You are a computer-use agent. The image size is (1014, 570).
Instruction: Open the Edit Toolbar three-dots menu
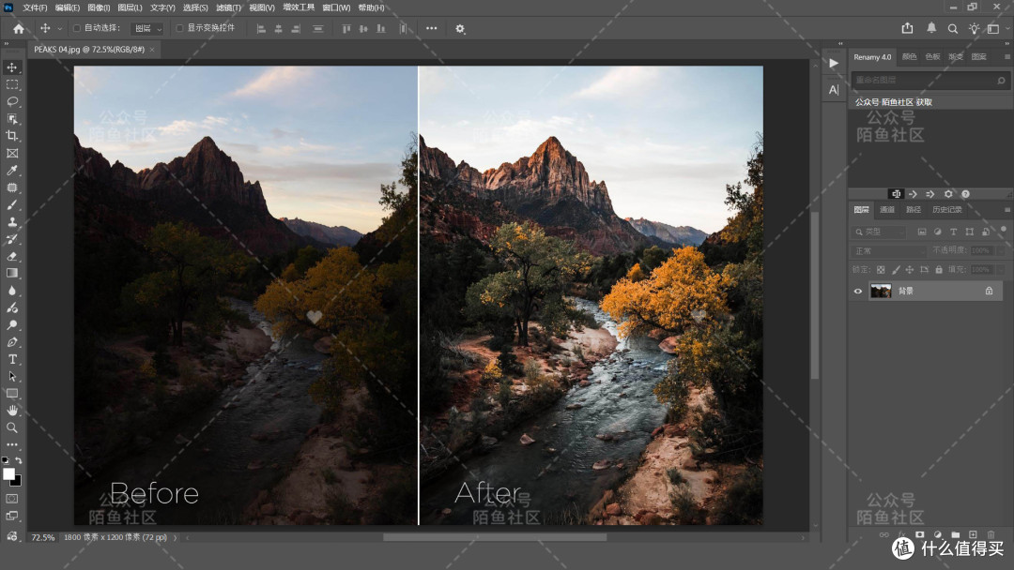(x=12, y=444)
